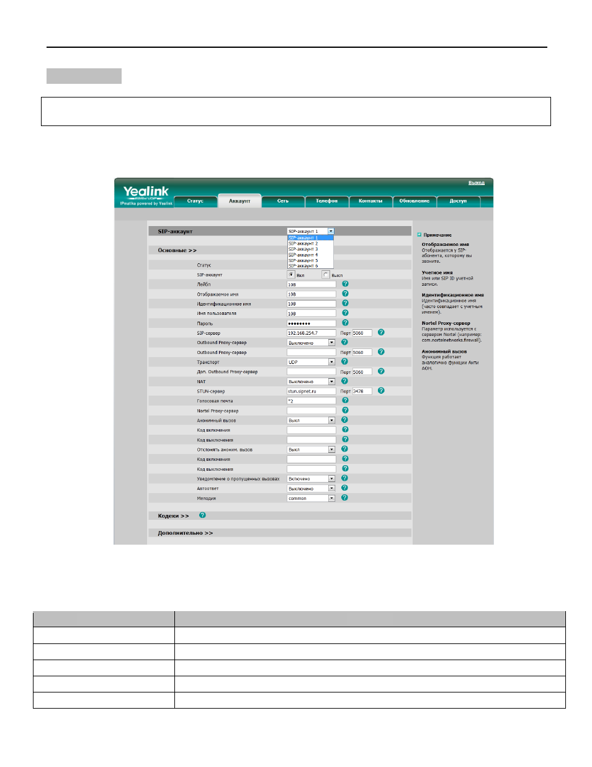Click help icon next to Кодеки section
The image size is (592, 767).
point(202,515)
